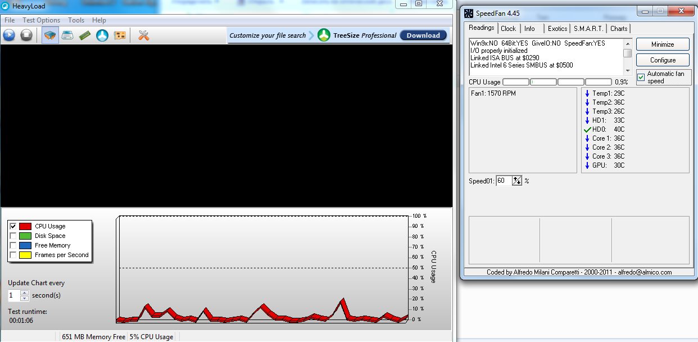This screenshot has height=342, width=698.
Task: Click the blue arrow next to HD1
Action: [x=587, y=120]
